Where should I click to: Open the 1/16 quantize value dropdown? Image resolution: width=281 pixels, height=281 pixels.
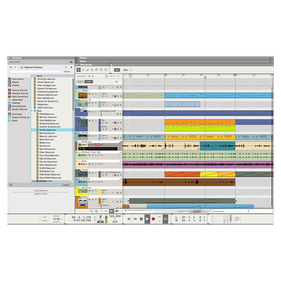point(58,219)
